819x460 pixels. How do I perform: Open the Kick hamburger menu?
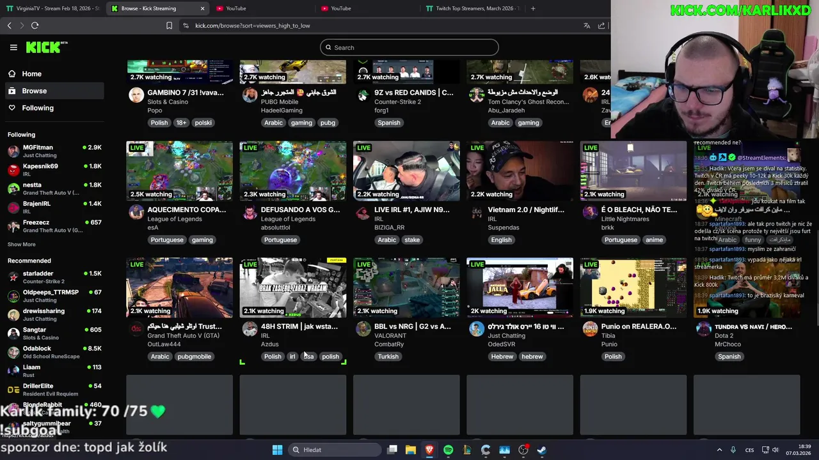click(13, 47)
